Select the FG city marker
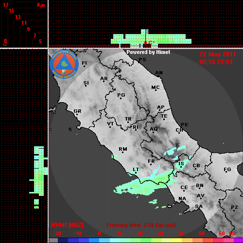The width and height of the screenshot is (243, 243). 227,170
